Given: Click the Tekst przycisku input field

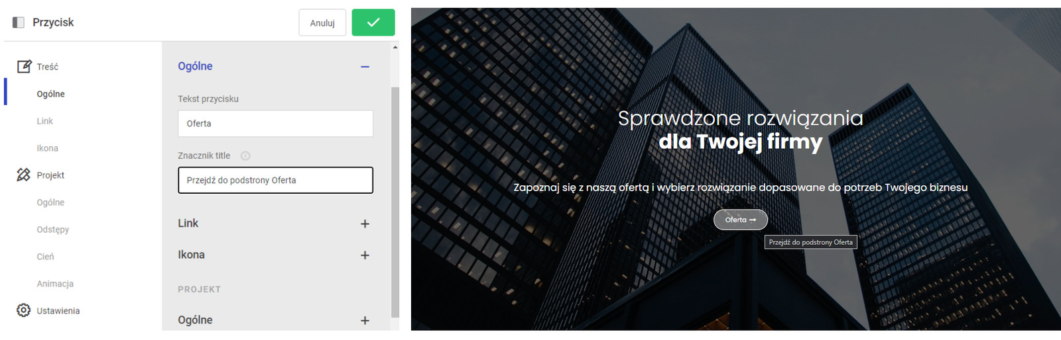Looking at the screenshot, I should pos(275,124).
